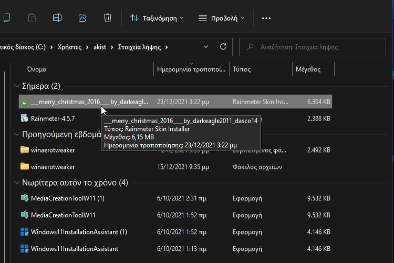The image size is (394, 263).
Task: Click MediaCreationToolW11 (1) icon
Action: point(24,198)
